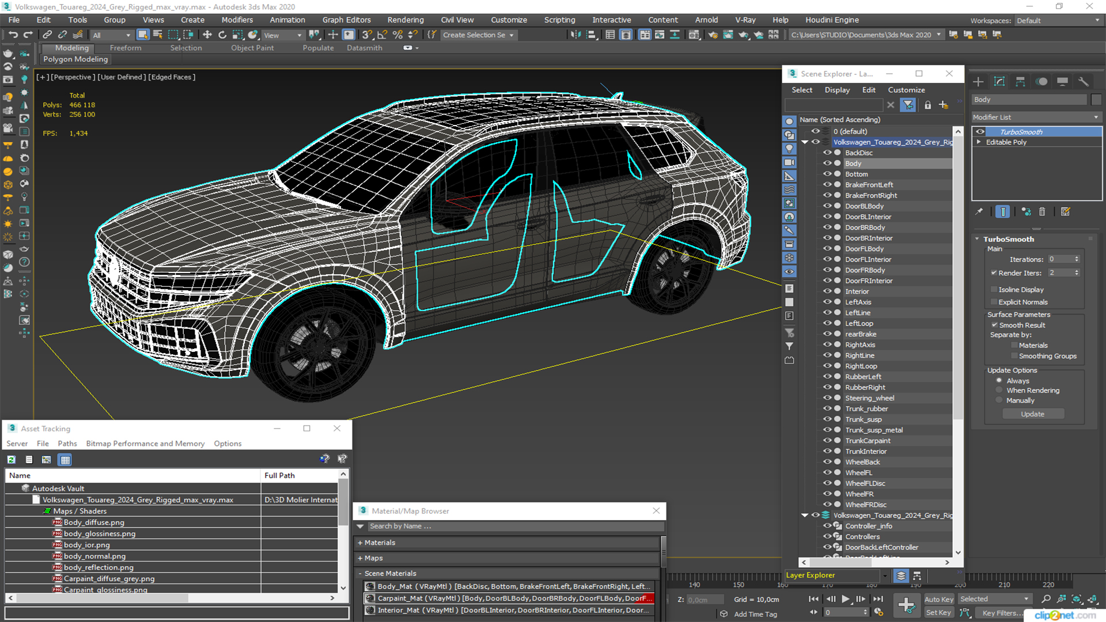Viewport: 1106px width, 622px height.
Task: Activate the Select Object tool
Action: 142,35
